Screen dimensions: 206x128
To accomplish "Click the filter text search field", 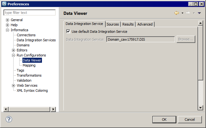I will pos(29,13).
